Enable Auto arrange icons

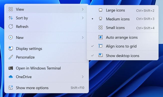point(123,37)
